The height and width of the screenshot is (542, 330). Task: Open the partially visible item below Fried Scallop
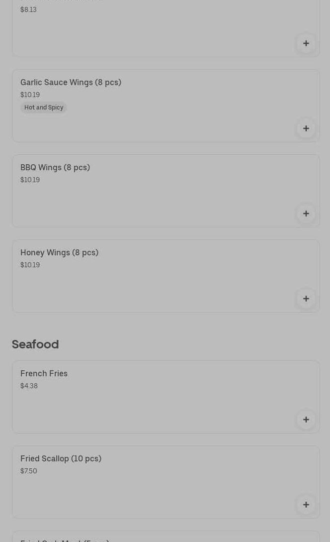[x=65, y=539]
